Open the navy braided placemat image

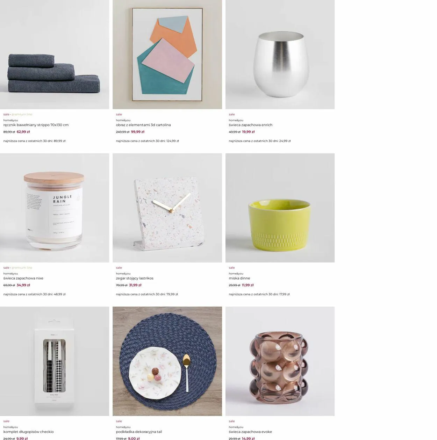point(167,361)
